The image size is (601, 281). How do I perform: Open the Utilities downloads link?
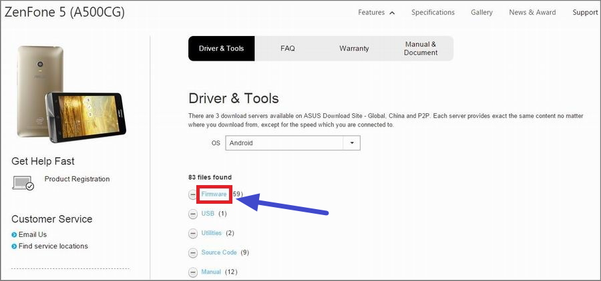tap(212, 233)
